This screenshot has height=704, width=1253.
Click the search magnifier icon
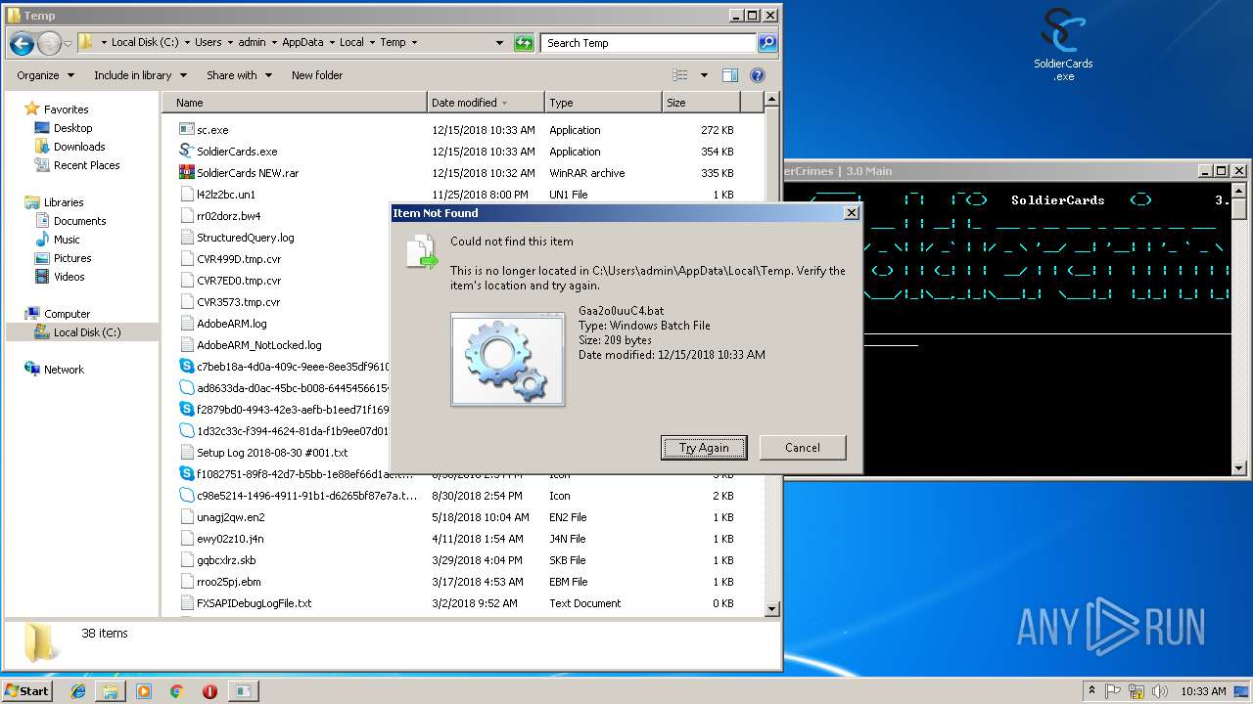pos(766,43)
